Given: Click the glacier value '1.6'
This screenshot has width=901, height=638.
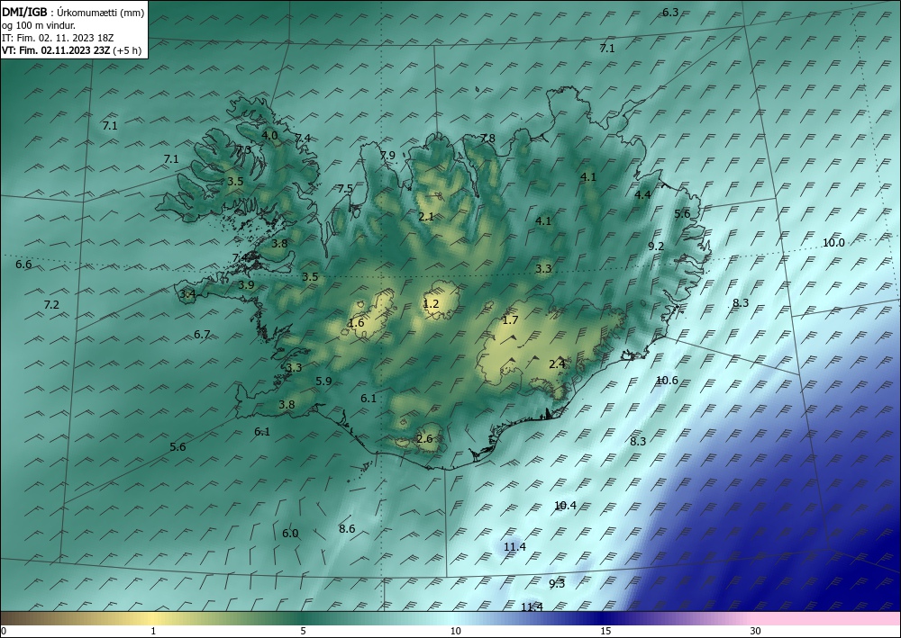Looking at the screenshot, I should click(x=356, y=322).
